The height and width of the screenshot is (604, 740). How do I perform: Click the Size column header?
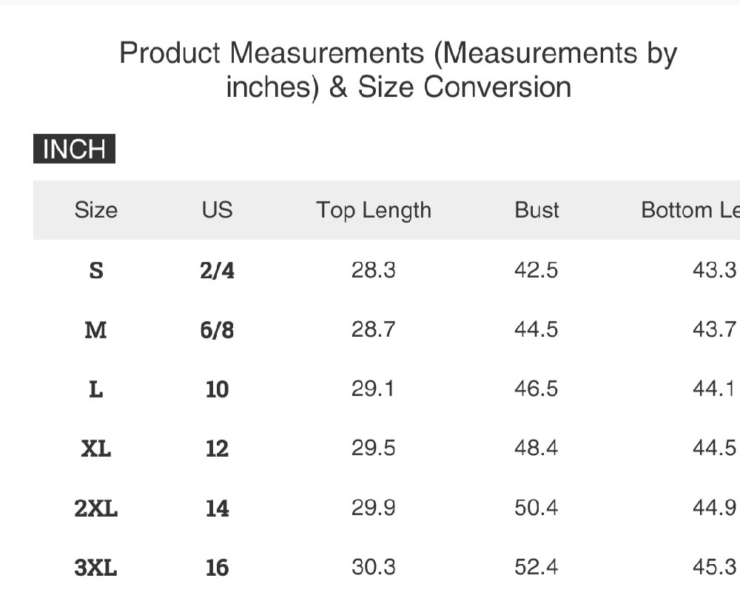[95, 210]
